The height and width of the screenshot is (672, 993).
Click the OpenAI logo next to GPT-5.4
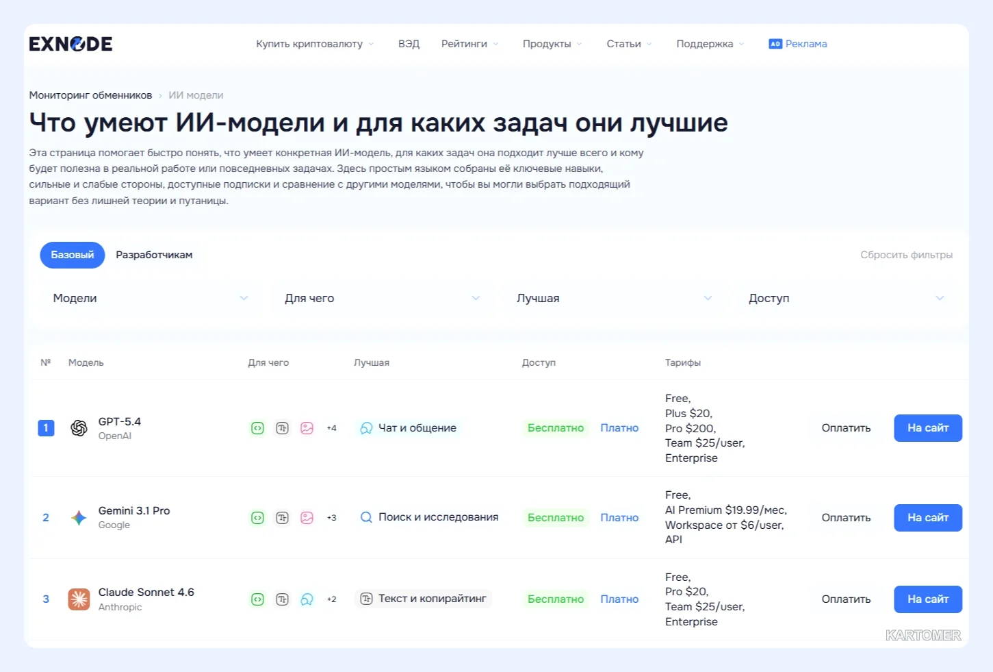pos(79,428)
